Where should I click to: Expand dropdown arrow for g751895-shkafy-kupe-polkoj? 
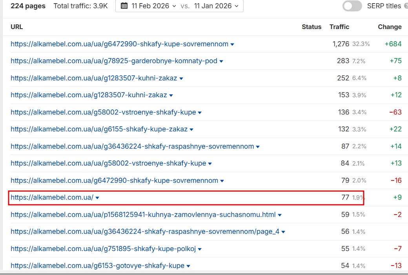click(x=200, y=249)
